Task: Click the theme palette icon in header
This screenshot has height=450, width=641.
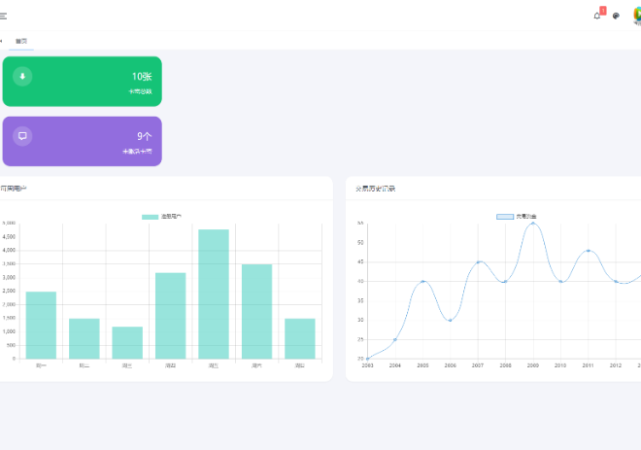Action: click(616, 16)
